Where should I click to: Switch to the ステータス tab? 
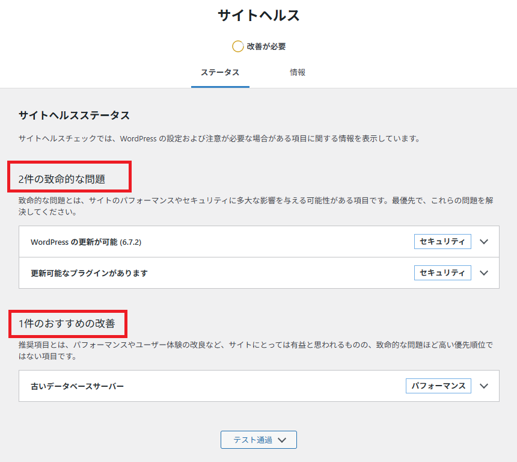coord(220,73)
